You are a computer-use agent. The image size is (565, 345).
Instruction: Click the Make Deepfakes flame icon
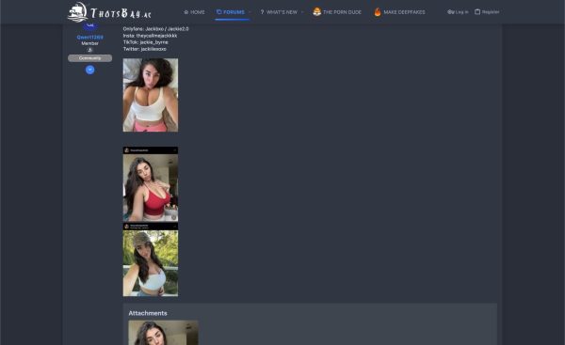pyautogui.click(x=378, y=12)
